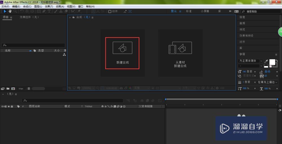Select the Pen tool
282x144 pixels.
tap(44, 11)
